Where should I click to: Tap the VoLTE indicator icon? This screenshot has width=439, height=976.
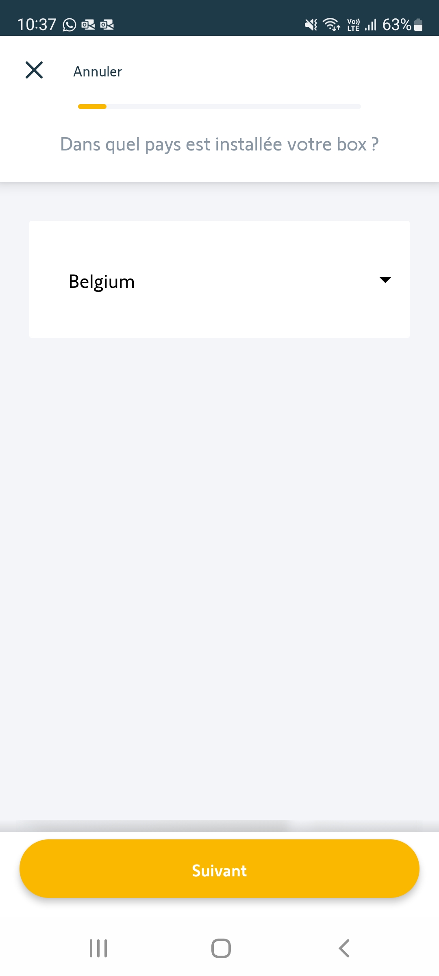pyautogui.click(x=353, y=25)
